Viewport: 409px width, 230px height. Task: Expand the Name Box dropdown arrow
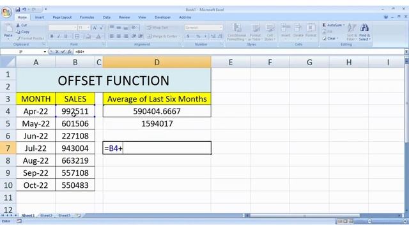tap(45, 52)
